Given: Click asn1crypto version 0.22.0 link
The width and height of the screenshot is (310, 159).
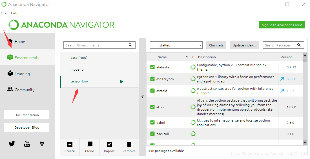Looking at the screenshot, I should click(291, 79).
